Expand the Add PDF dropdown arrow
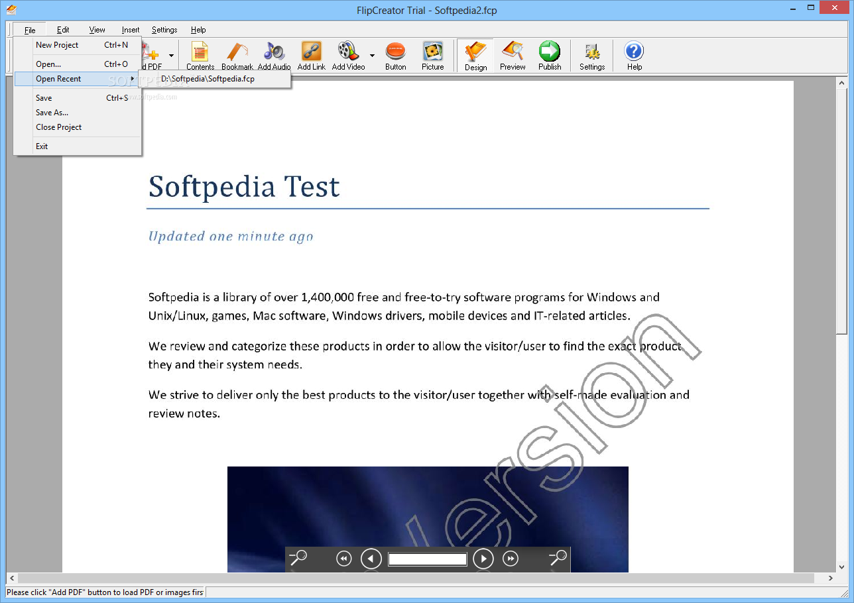This screenshot has width=854, height=603. 171,56
